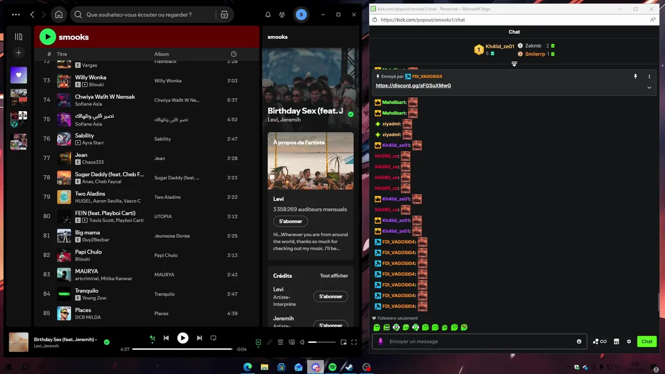Screen dimensions: 665x374
Task: Go back in Spotify navigation
Action: click(x=32, y=15)
